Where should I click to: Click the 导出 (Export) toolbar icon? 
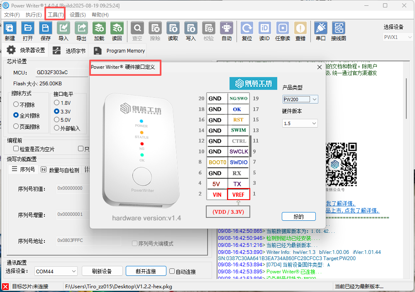click(x=81, y=28)
